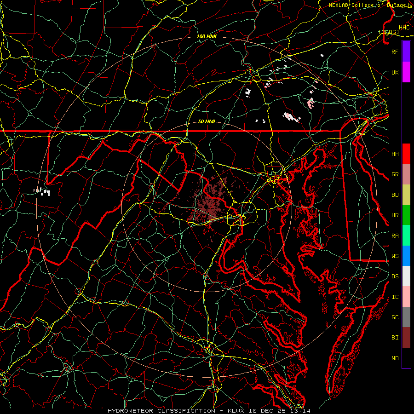Click the 'BD' legend label

[395, 195]
